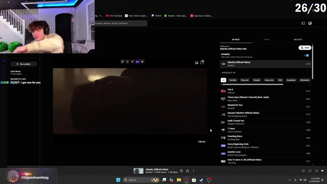Select the Alternative filter chip

[x=305, y=80]
